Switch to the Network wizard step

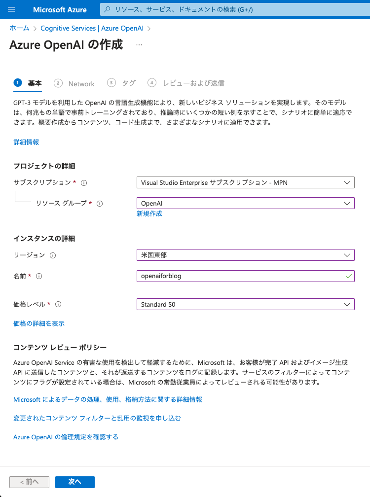(81, 83)
